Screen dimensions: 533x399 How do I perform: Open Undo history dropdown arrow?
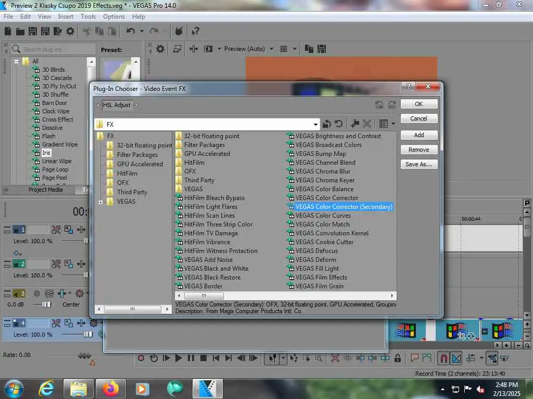[x=142, y=31]
